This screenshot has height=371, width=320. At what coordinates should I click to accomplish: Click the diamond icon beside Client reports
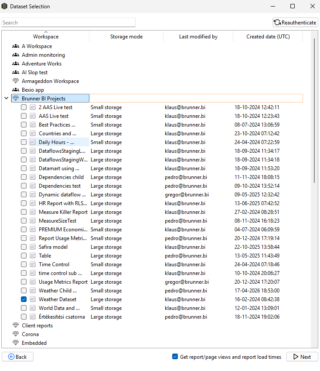[16, 325]
